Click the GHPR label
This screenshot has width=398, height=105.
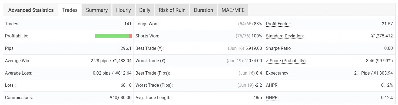tap(272, 98)
